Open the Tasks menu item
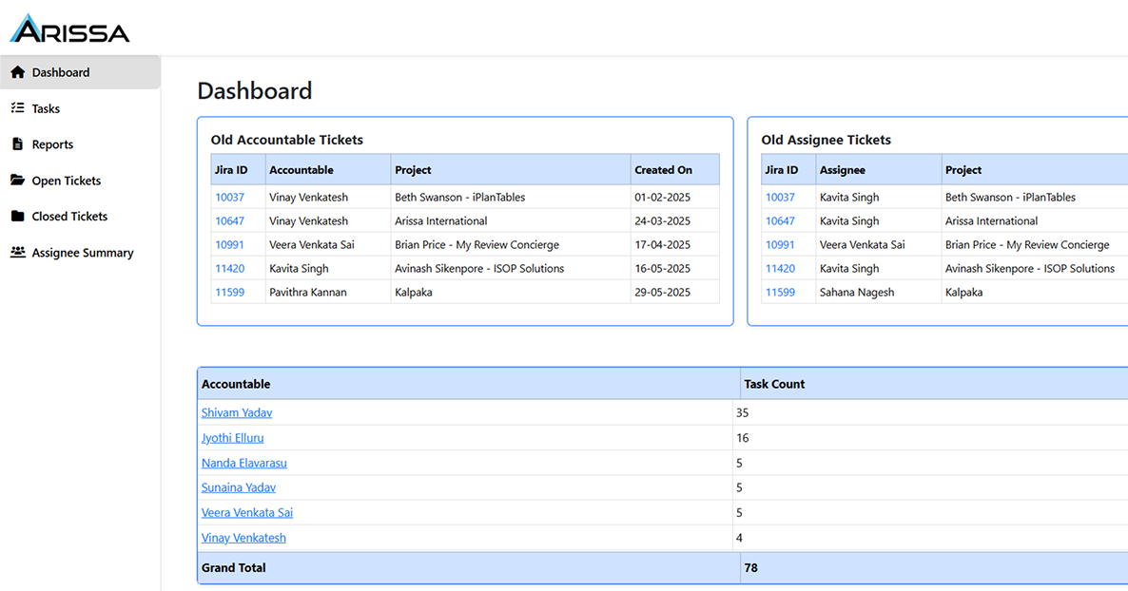This screenshot has height=591, width=1128. (46, 108)
